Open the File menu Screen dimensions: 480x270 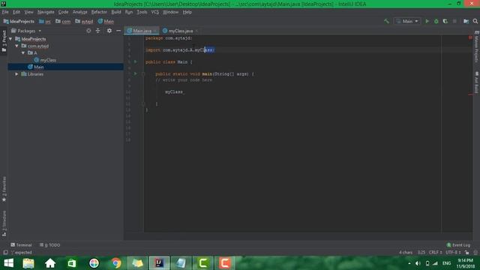pos(5,12)
